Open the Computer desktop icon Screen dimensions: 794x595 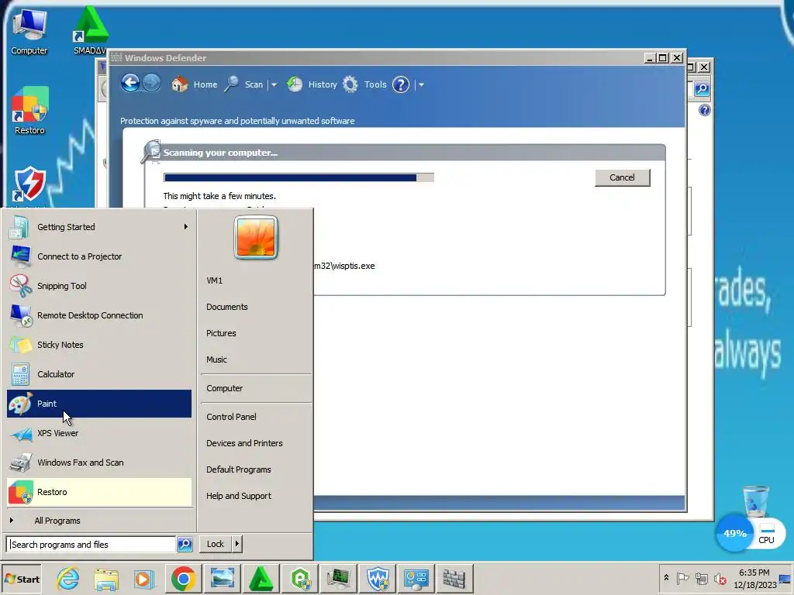click(x=29, y=32)
